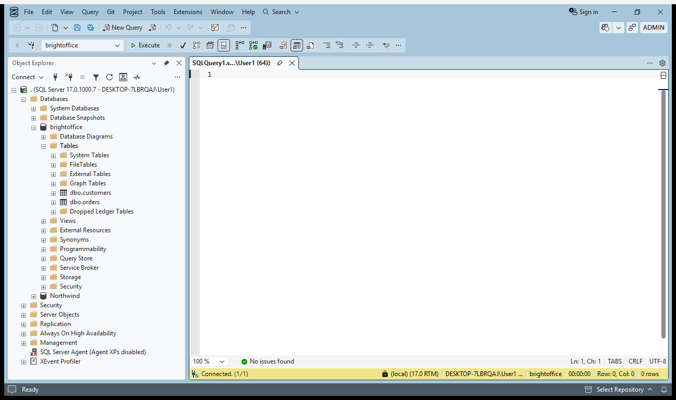Open Copilot icon near ADMIN button
This screenshot has width=676, height=400.
606,28
